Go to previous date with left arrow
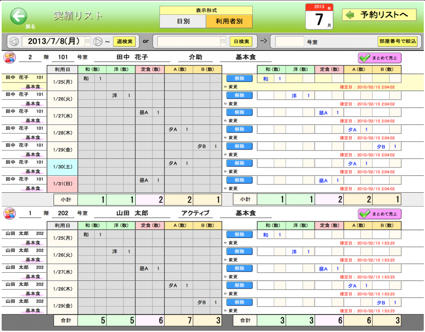This screenshot has width=425, height=332. 14,42
